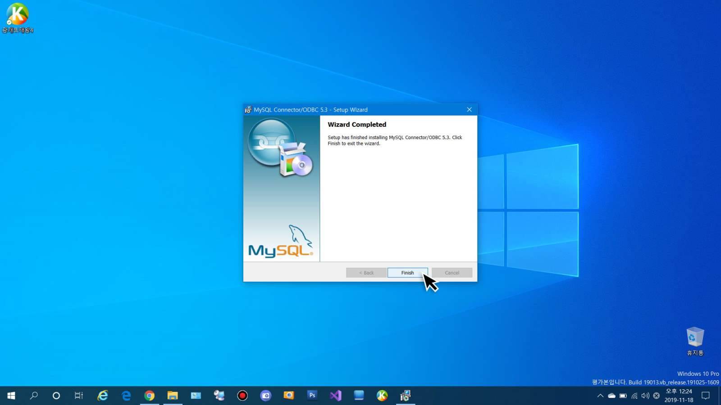Viewport: 721px width, 405px height.
Task: Launch Internet Explorer from taskbar
Action: [103, 396]
